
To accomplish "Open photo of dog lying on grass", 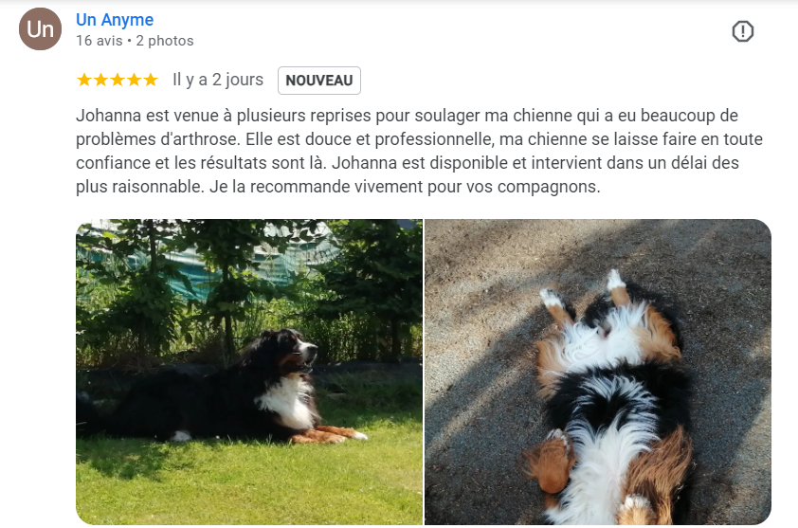I will pyautogui.click(x=249, y=373).
